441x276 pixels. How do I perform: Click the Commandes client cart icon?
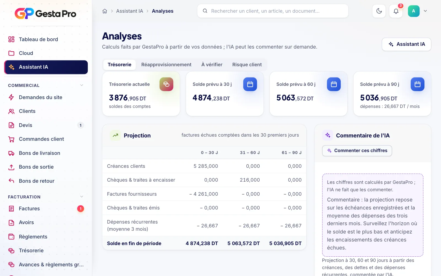point(11,139)
